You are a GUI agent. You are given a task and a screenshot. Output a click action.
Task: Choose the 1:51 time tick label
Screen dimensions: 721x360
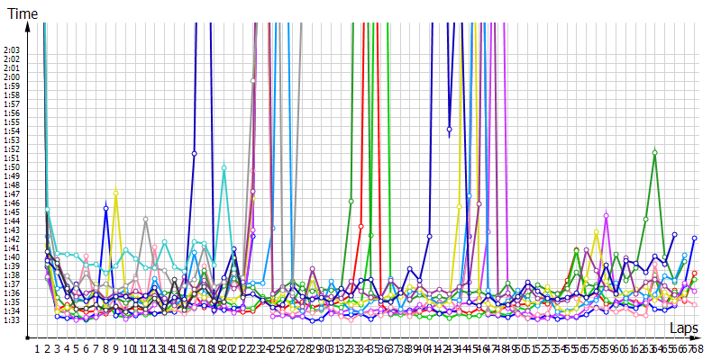click(x=12, y=158)
